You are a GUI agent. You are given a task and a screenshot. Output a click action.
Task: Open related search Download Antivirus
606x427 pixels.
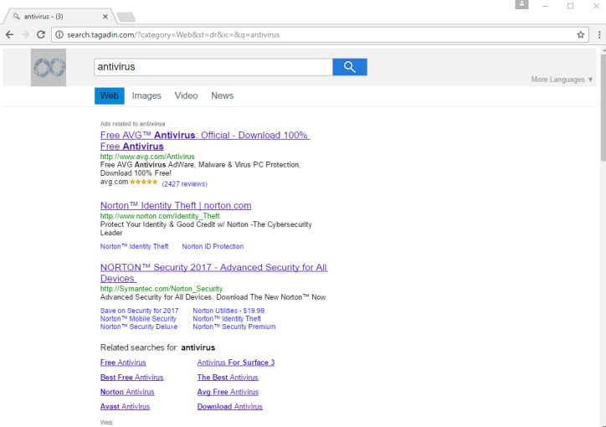click(229, 407)
